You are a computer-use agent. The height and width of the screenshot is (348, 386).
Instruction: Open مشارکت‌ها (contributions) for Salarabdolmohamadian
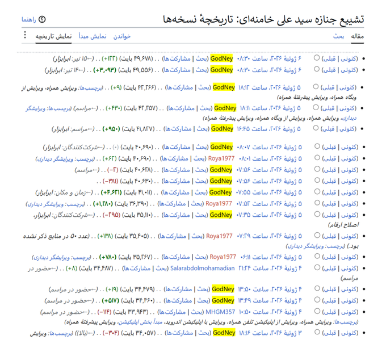137,269
